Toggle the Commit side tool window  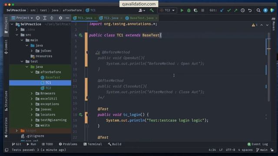(6, 46)
